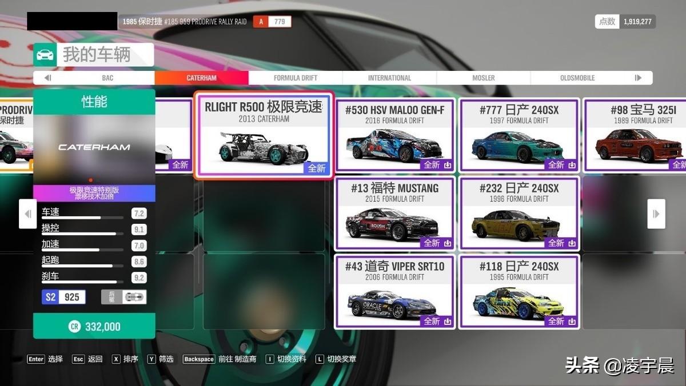
Task: Click the download icon on the #530 HSV Maloo card
Action: coord(448,165)
